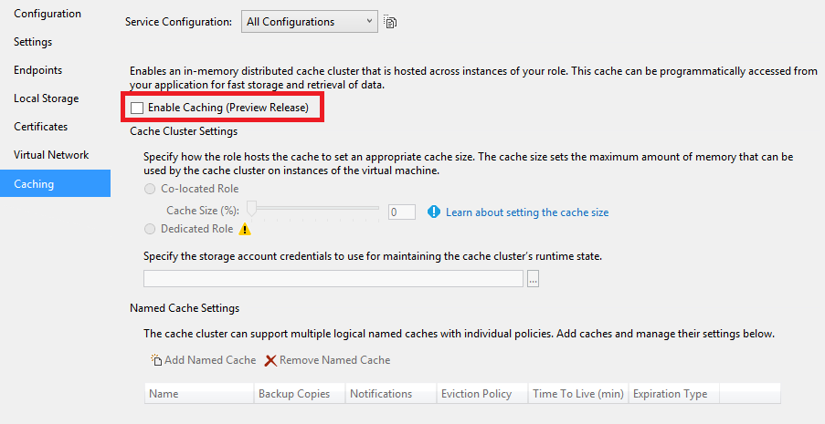Go to the Endpoints tab
The width and height of the screenshot is (825, 424).
pyautogui.click(x=38, y=70)
